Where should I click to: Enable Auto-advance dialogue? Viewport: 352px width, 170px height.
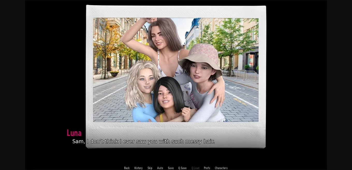(x=160, y=168)
